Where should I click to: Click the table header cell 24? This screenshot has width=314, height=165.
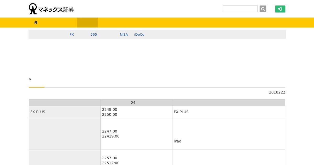coord(136,103)
